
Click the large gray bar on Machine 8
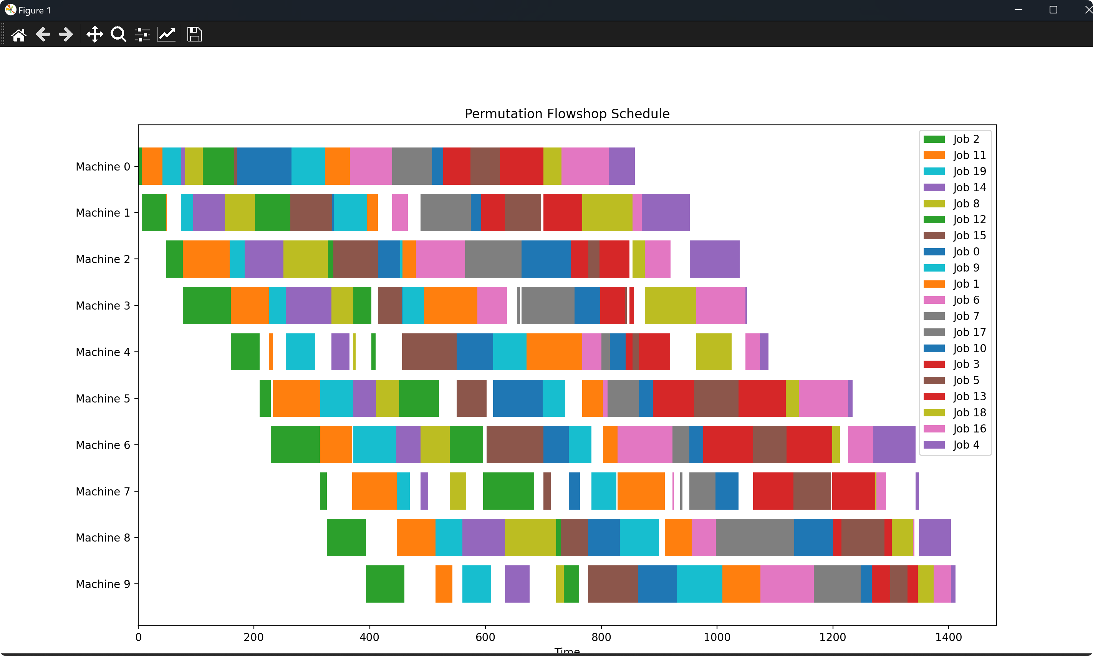[x=754, y=538]
